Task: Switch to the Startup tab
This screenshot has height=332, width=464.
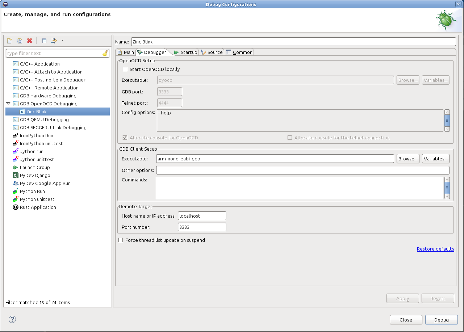Action: coord(185,52)
